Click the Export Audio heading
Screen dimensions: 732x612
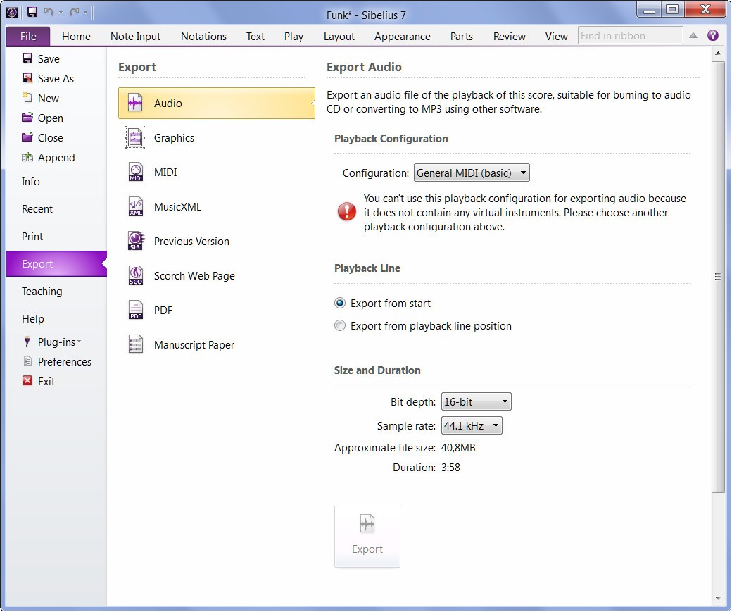pos(364,67)
